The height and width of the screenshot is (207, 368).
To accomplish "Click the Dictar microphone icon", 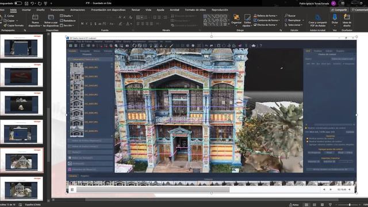I will [x=335, y=17].
